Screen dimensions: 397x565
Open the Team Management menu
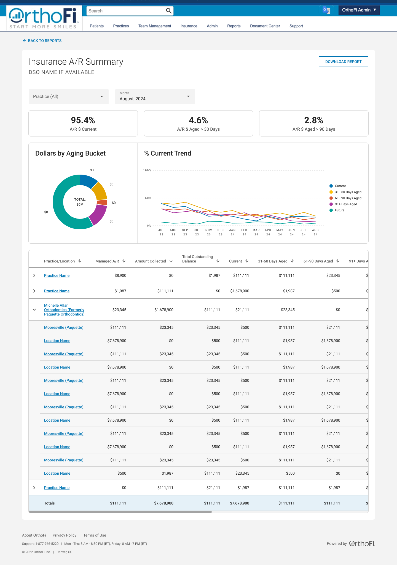(x=155, y=26)
